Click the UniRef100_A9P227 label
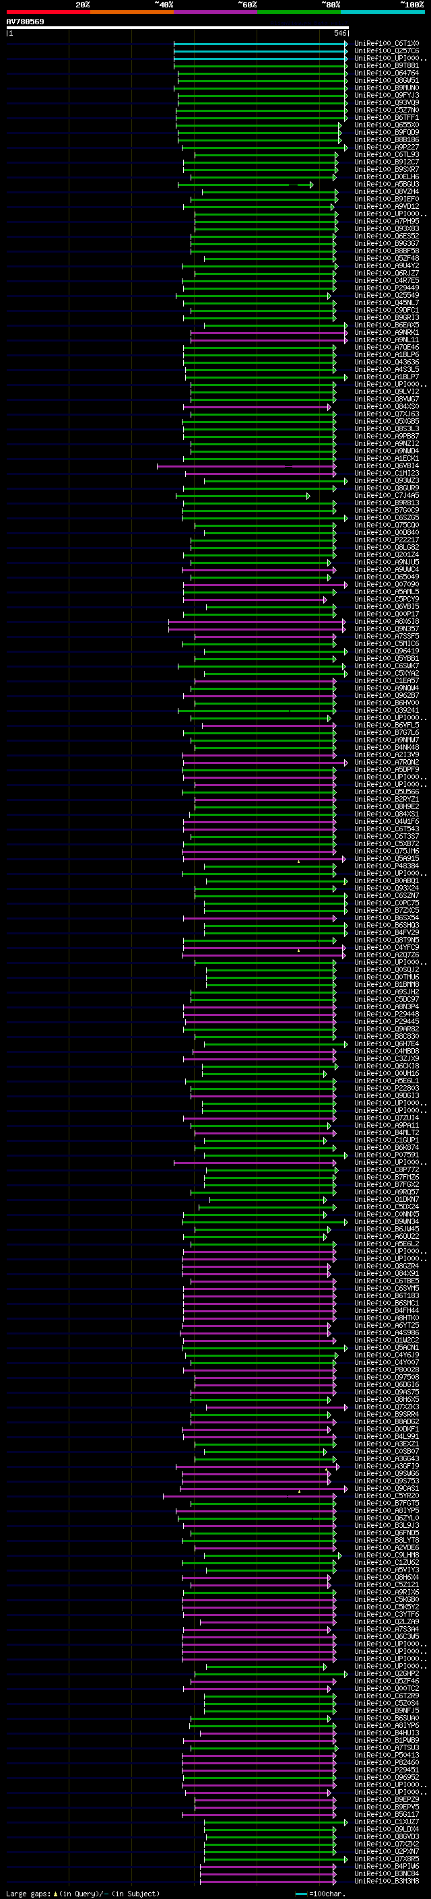 387,148
